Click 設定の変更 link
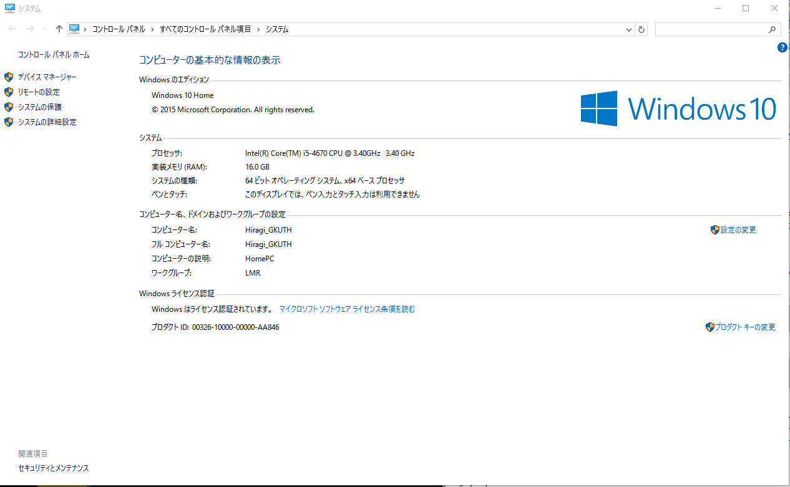Screen dimensions: 790x487 coord(738,230)
